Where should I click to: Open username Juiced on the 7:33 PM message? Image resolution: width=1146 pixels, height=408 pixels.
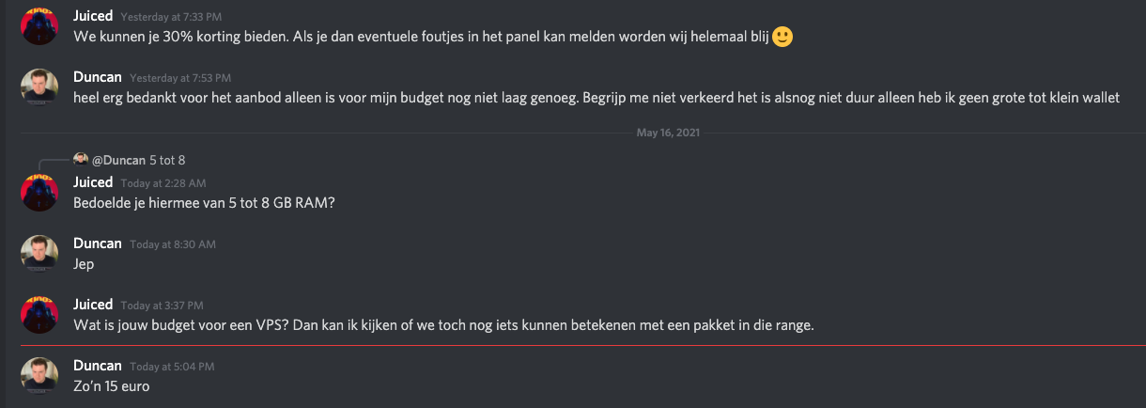pyautogui.click(x=93, y=18)
